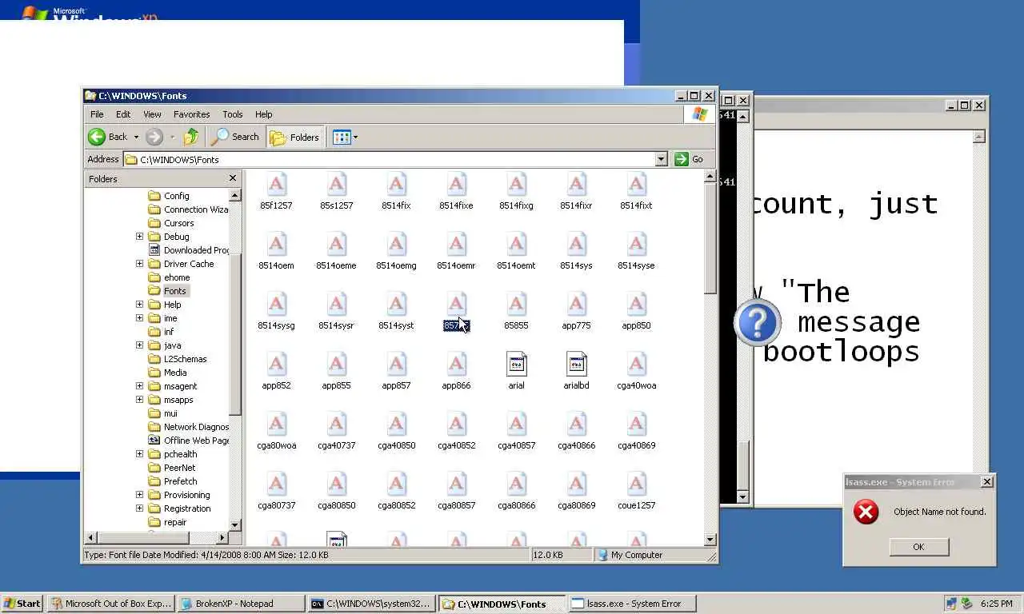Select the cga40woa font file icon

(x=636, y=371)
